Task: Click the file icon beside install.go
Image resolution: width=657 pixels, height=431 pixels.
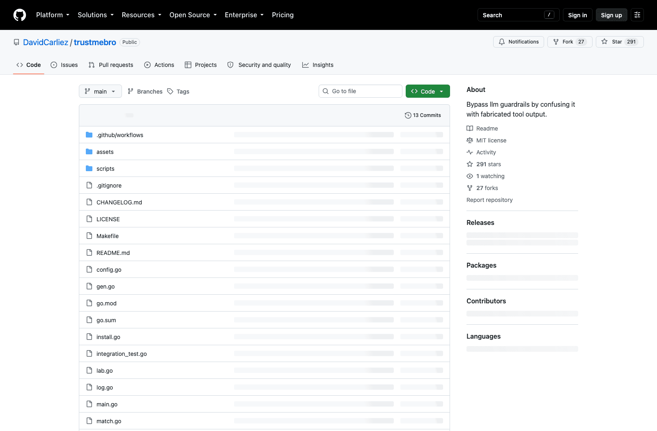Action: [x=89, y=337]
